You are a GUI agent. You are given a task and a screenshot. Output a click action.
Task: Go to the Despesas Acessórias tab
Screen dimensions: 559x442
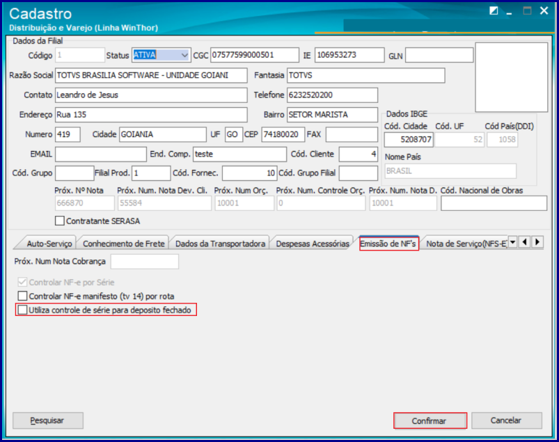313,244
